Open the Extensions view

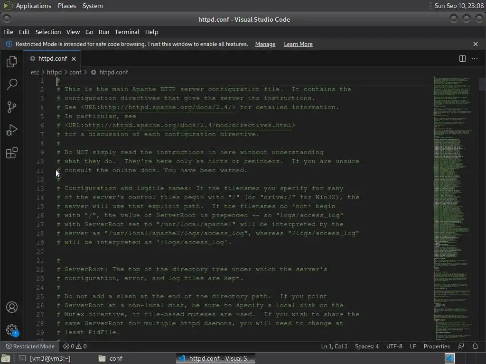coord(12,153)
